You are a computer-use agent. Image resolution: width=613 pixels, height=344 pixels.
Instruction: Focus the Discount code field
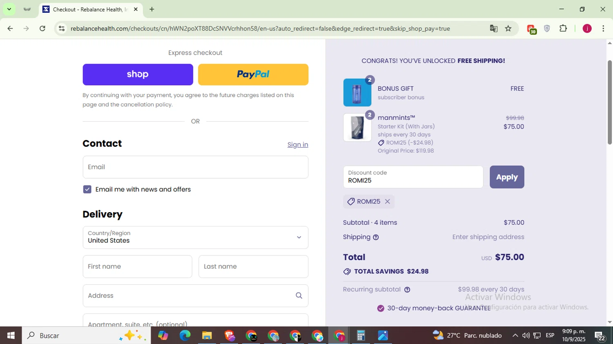pos(413,177)
